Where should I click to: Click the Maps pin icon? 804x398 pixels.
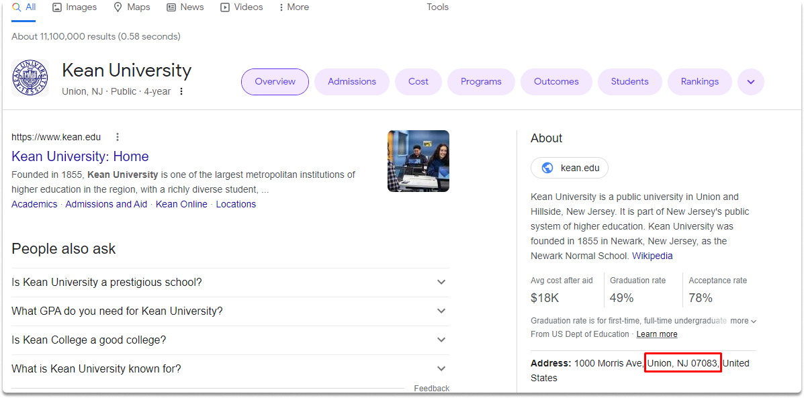pos(118,7)
